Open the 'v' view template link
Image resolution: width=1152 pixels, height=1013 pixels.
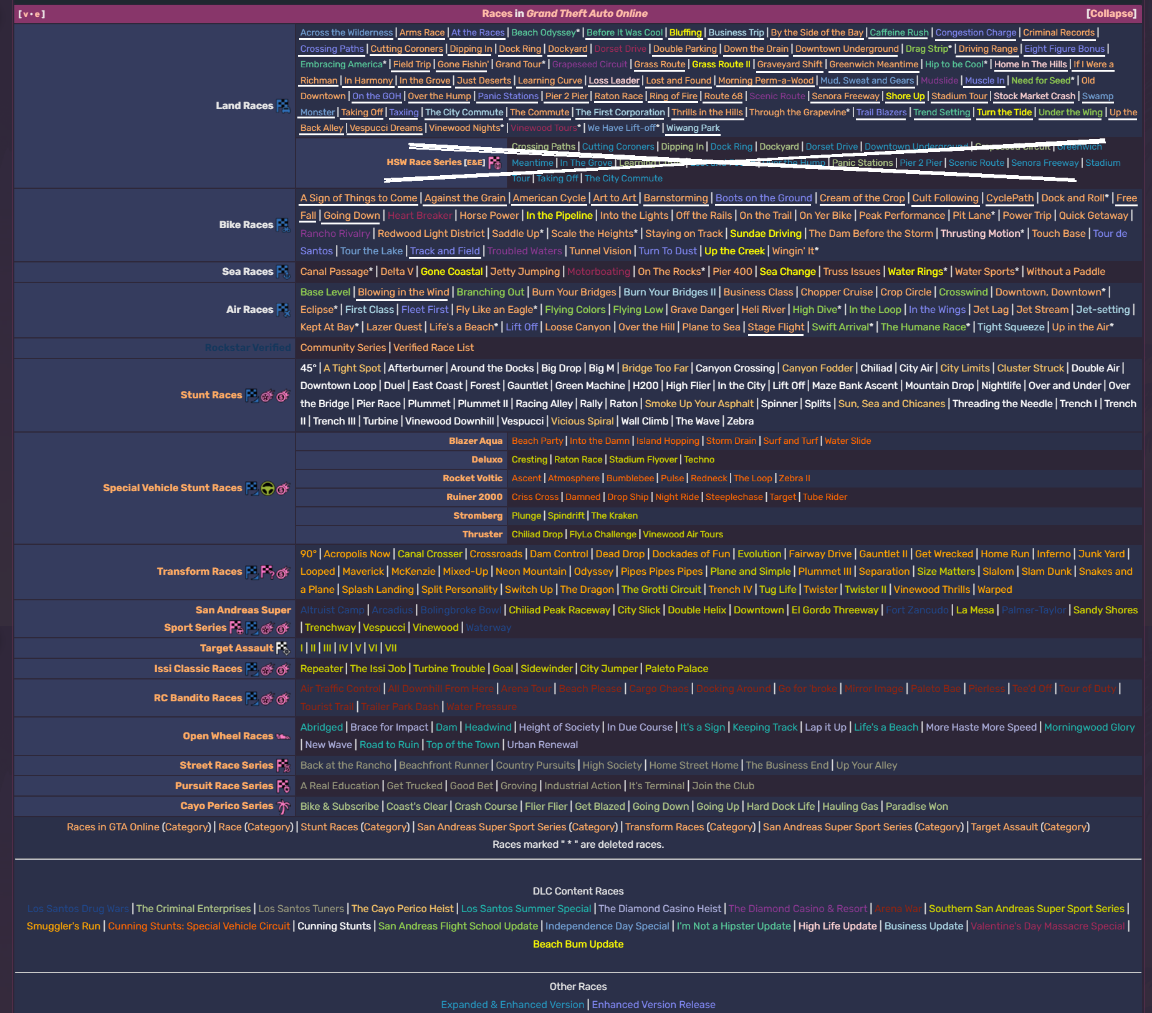pos(24,14)
